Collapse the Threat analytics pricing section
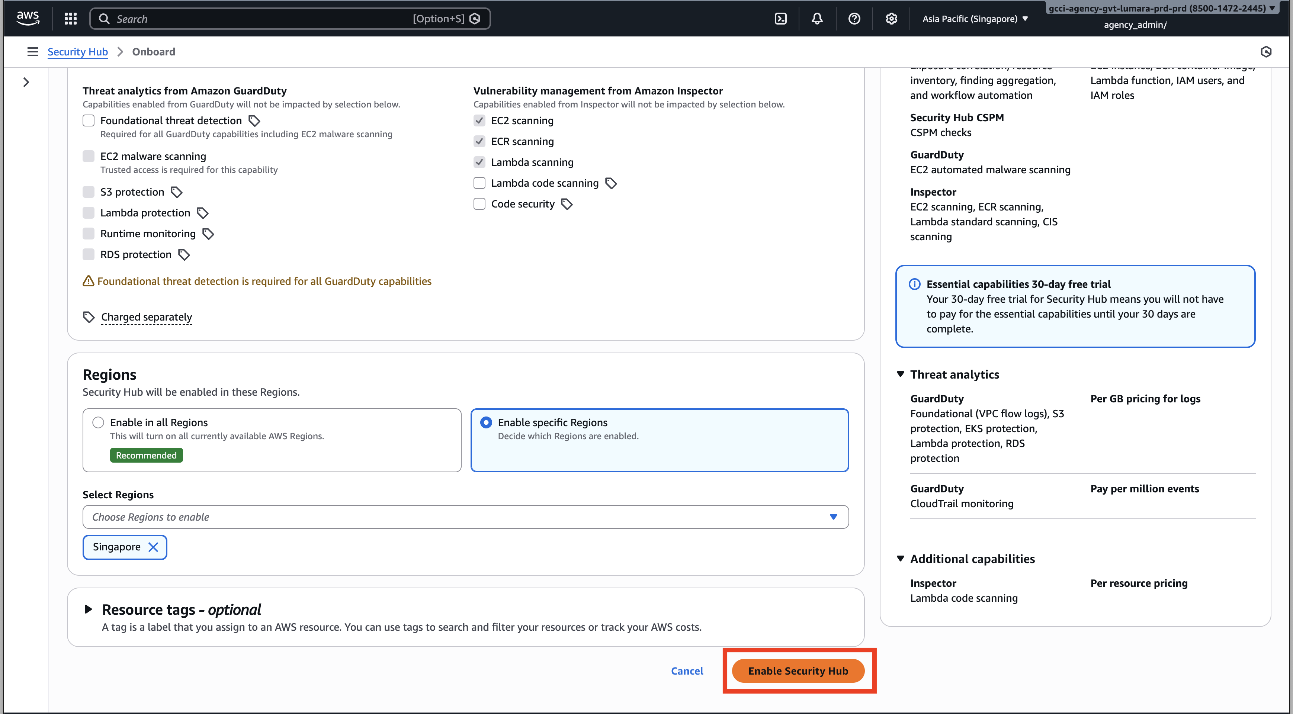This screenshot has height=714, width=1293. pos(901,374)
